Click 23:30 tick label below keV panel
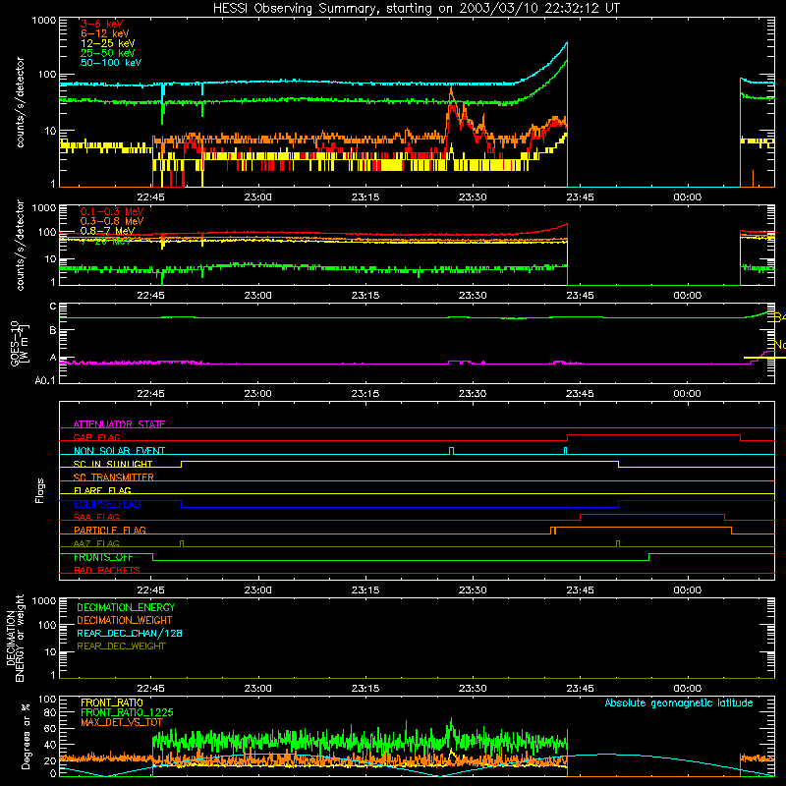This screenshot has height=786, width=786. click(x=473, y=197)
